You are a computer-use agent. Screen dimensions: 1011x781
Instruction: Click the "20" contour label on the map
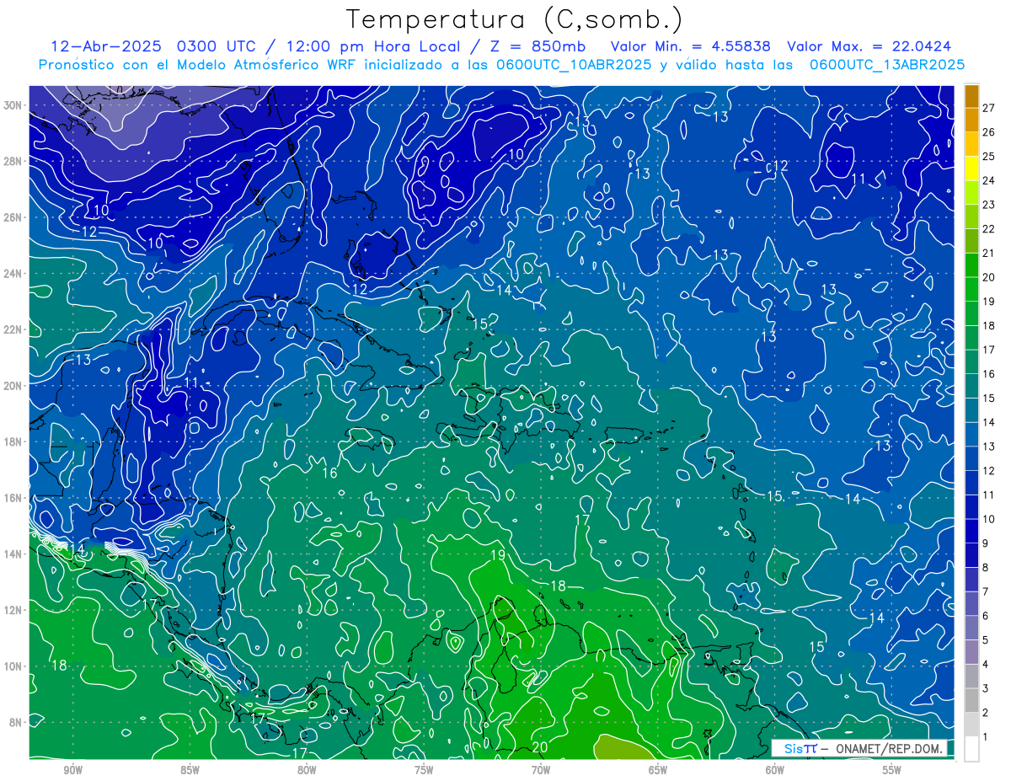(541, 747)
